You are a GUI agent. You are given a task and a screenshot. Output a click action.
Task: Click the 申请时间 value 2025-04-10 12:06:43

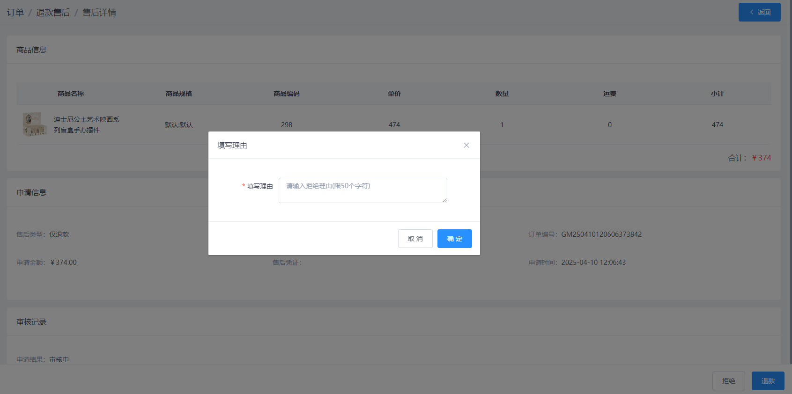click(593, 263)
